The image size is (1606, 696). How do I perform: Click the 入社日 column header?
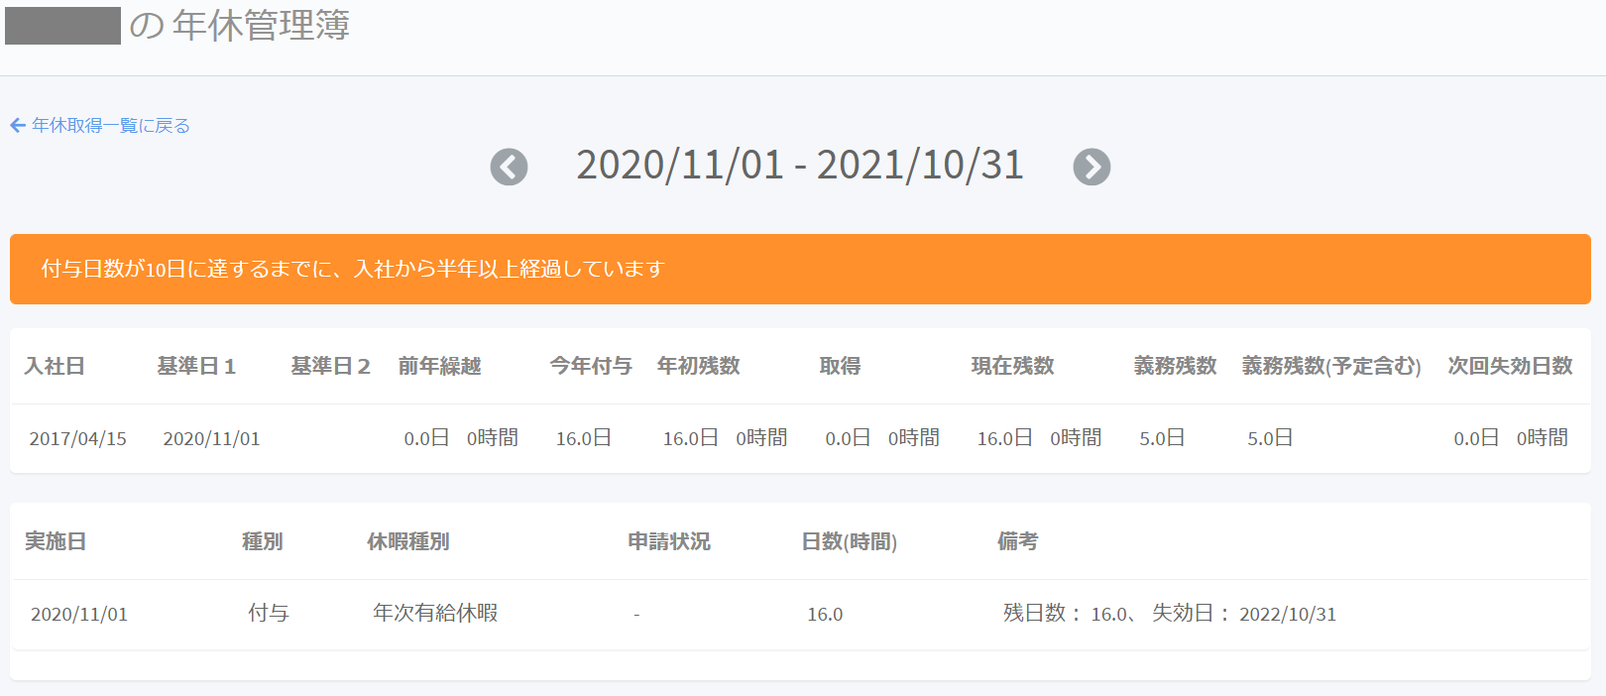coord(55,366)
